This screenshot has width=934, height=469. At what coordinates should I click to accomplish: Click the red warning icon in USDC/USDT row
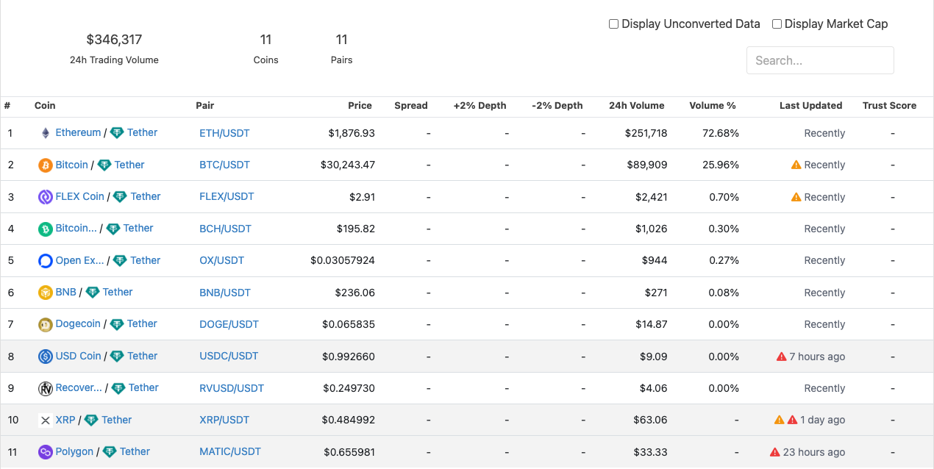(x=781, y=357)
